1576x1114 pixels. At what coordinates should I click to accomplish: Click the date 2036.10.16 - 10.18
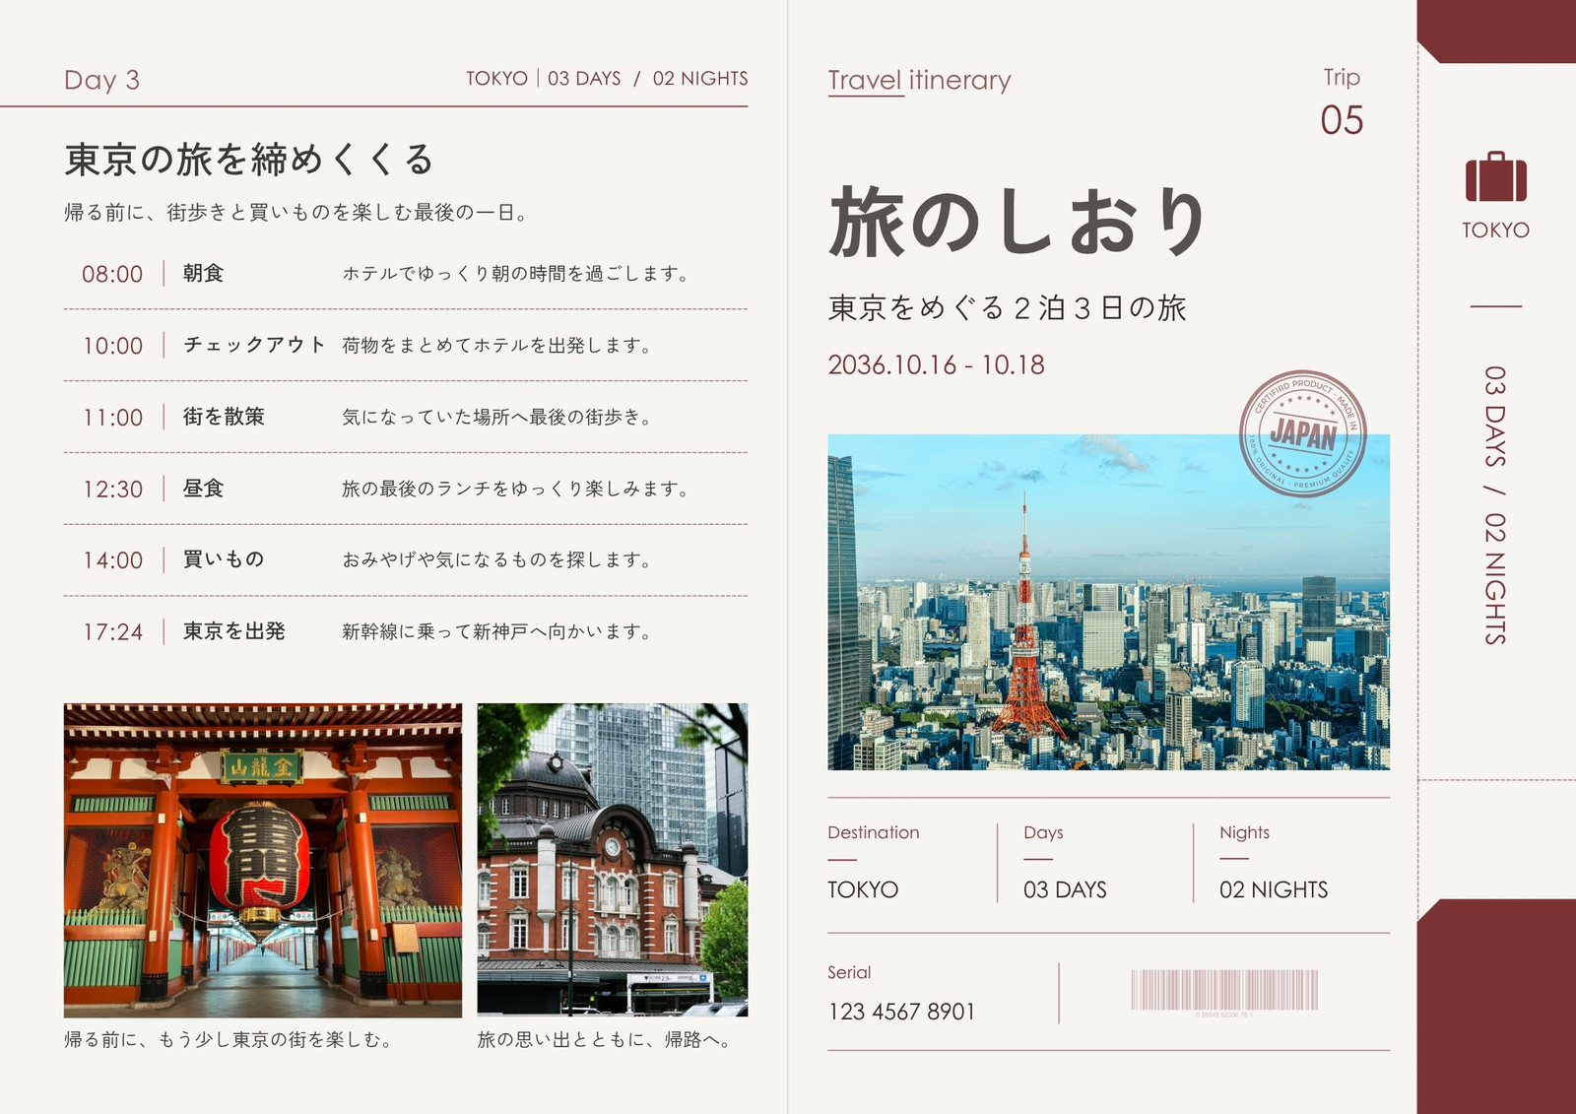tap(936, 364)
